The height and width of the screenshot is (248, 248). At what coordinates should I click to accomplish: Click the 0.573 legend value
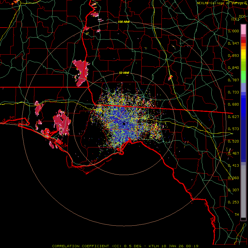(233, 129)
